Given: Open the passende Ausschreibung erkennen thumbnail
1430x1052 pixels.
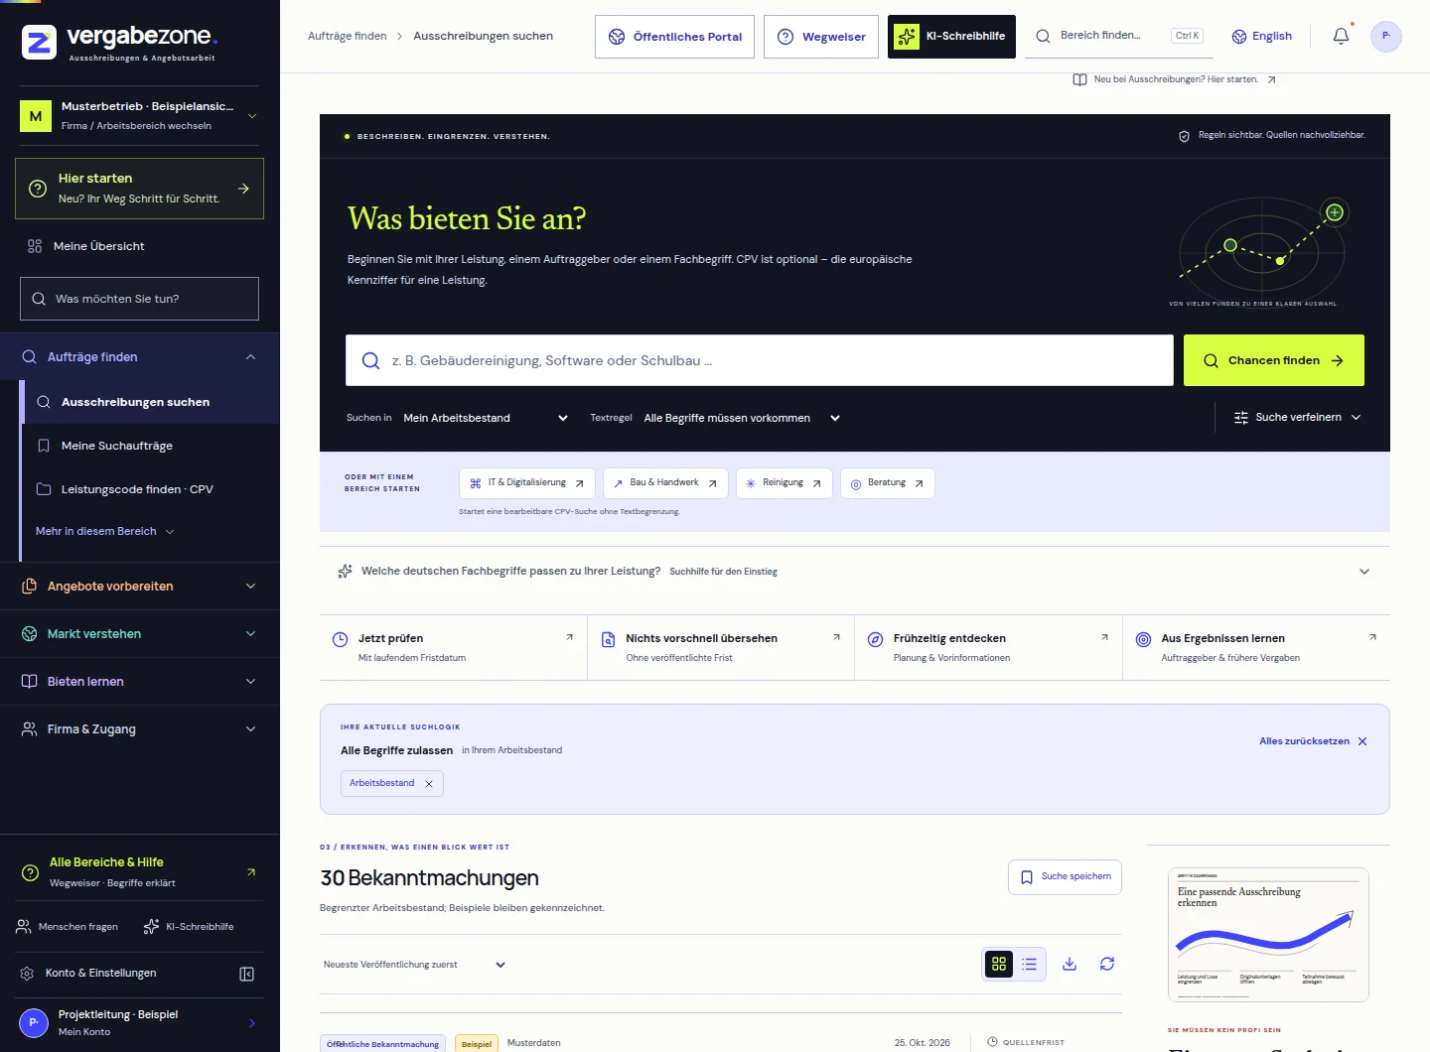Looking at the screenshot, I should [1268, 935].
